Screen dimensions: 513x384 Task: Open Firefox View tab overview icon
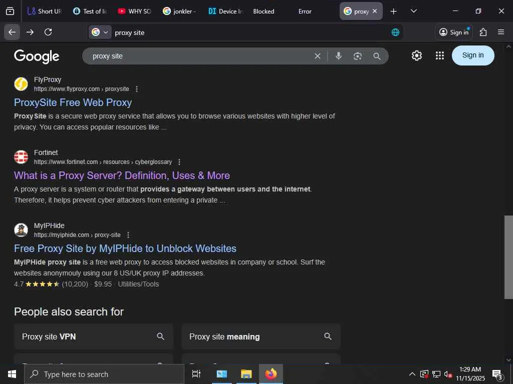coord(10,11)
